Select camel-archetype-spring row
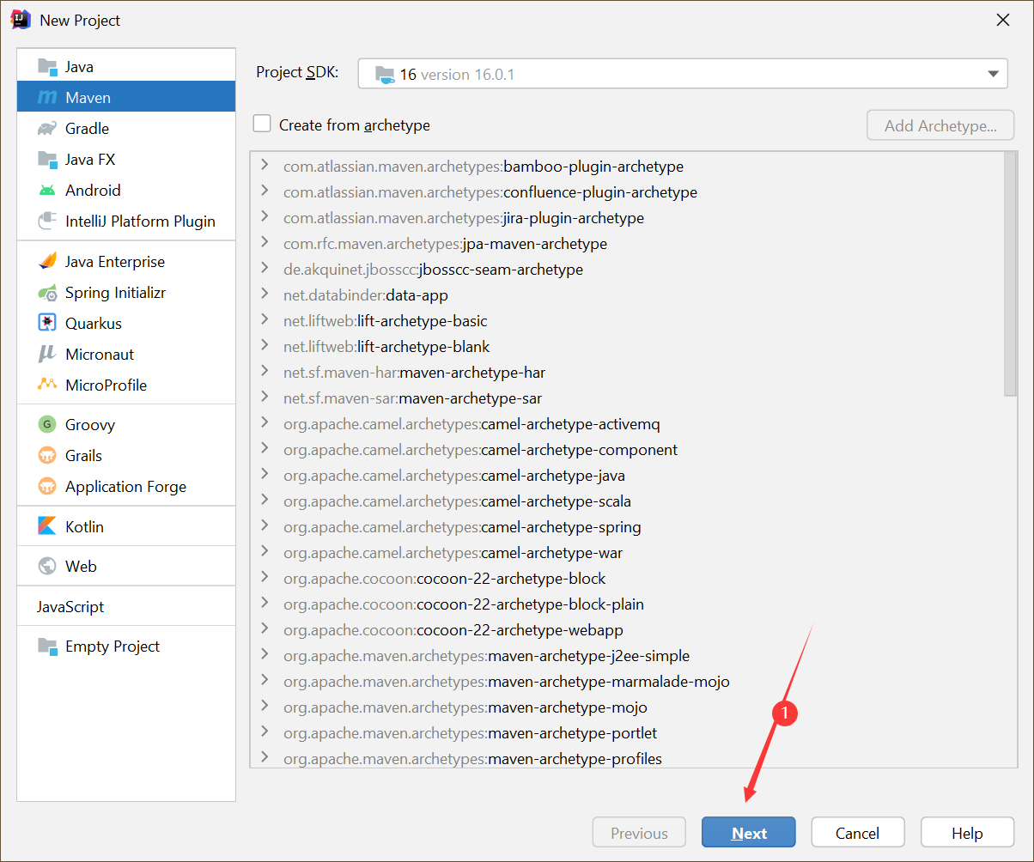This screenshot has height=862, width=1034. 627,527
